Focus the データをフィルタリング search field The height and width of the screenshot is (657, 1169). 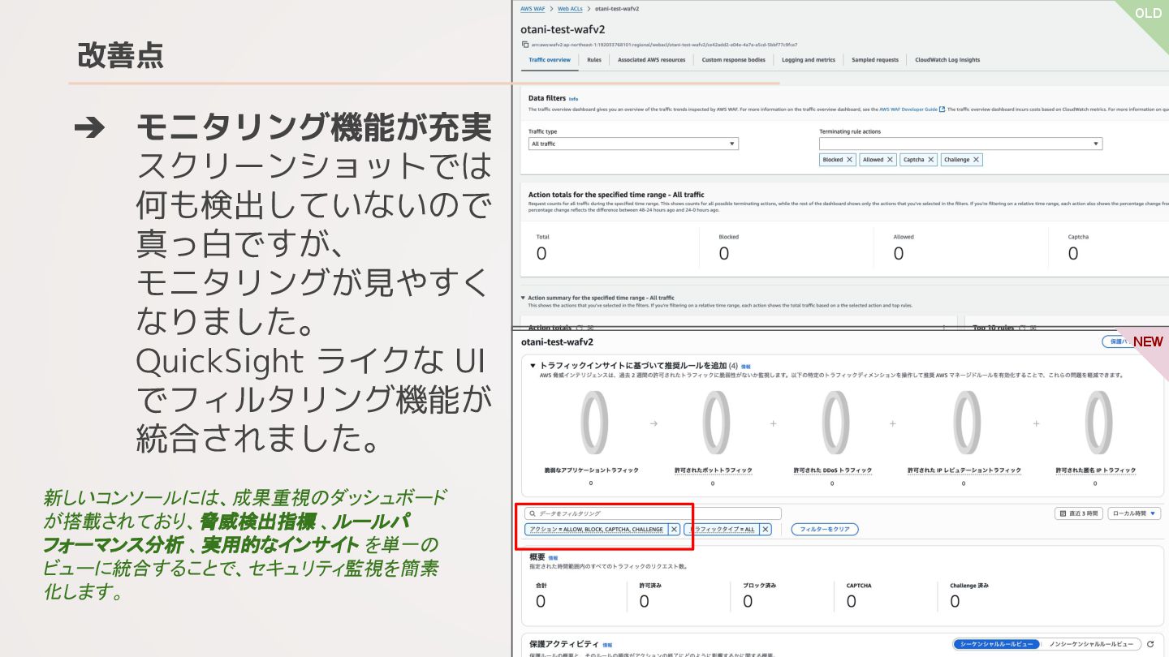[x=653, y=513]
